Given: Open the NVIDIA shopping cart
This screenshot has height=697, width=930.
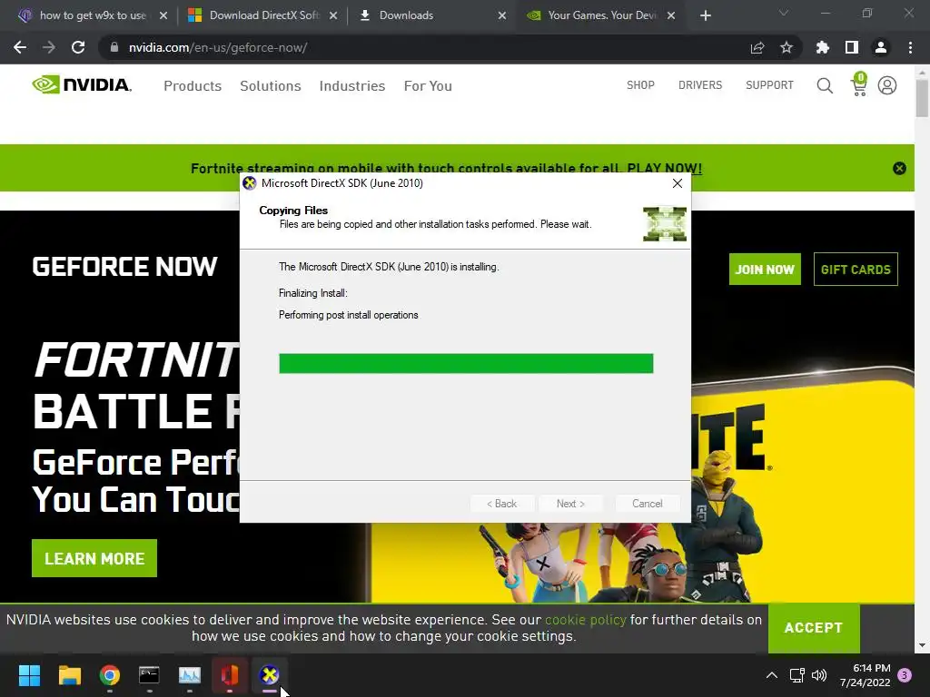Looking at the screenshot, I should click(x=859, y=84).
